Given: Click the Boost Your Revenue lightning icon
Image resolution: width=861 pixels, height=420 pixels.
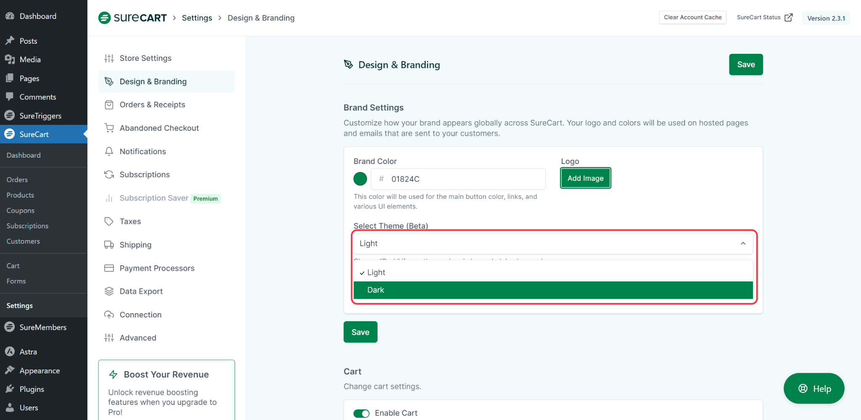Looking at the screenshot, I should pyautogui.click(x=113, y=374).
